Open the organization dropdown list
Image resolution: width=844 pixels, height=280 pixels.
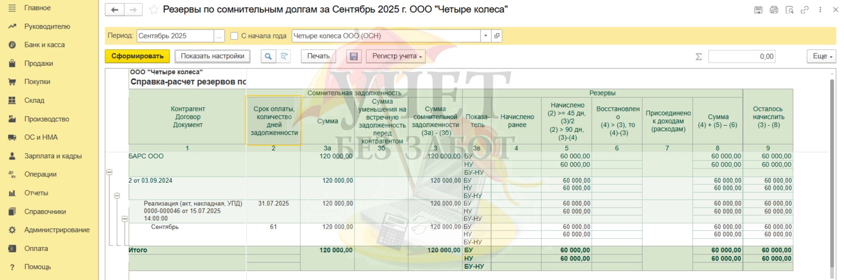tap(486, 36)
